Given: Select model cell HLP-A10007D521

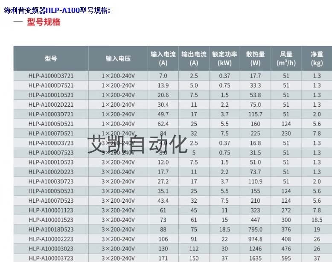Looking at the screenshot, I should (51, 134).
